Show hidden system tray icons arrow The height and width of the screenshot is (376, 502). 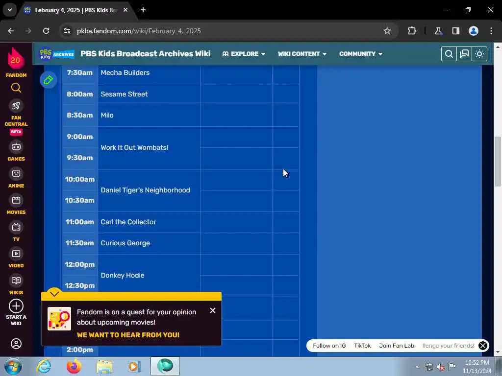pos(417,367)
